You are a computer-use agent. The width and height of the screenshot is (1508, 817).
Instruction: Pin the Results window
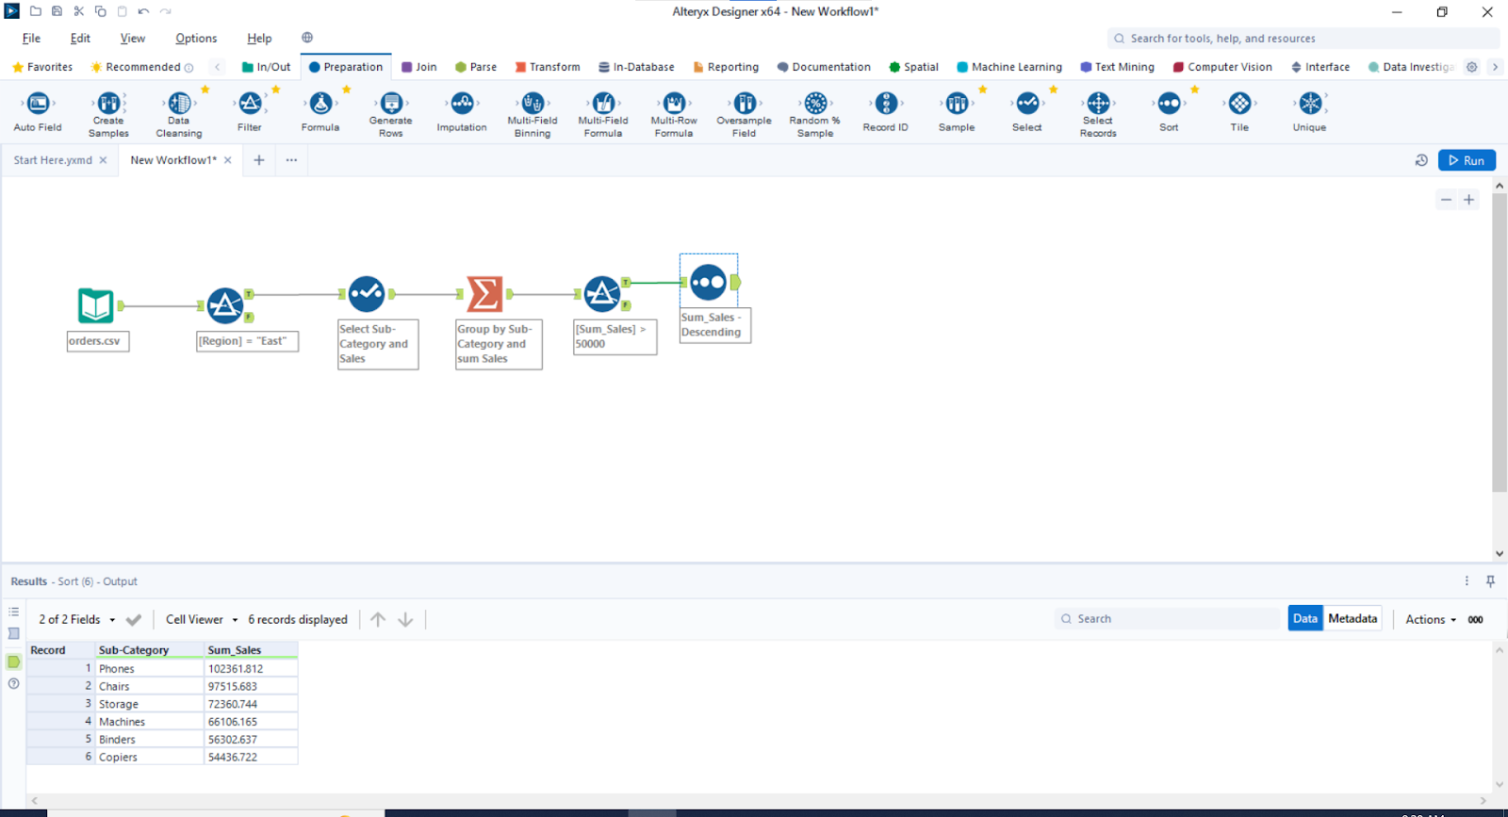[1490, 581]
